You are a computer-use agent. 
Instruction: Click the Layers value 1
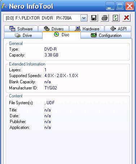pyautogui.click(x=45, y=70)
